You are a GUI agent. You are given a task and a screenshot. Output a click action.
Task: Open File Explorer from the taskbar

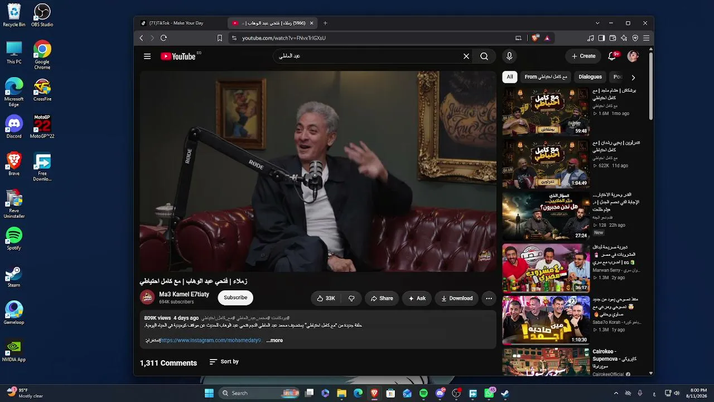[342, 393]
